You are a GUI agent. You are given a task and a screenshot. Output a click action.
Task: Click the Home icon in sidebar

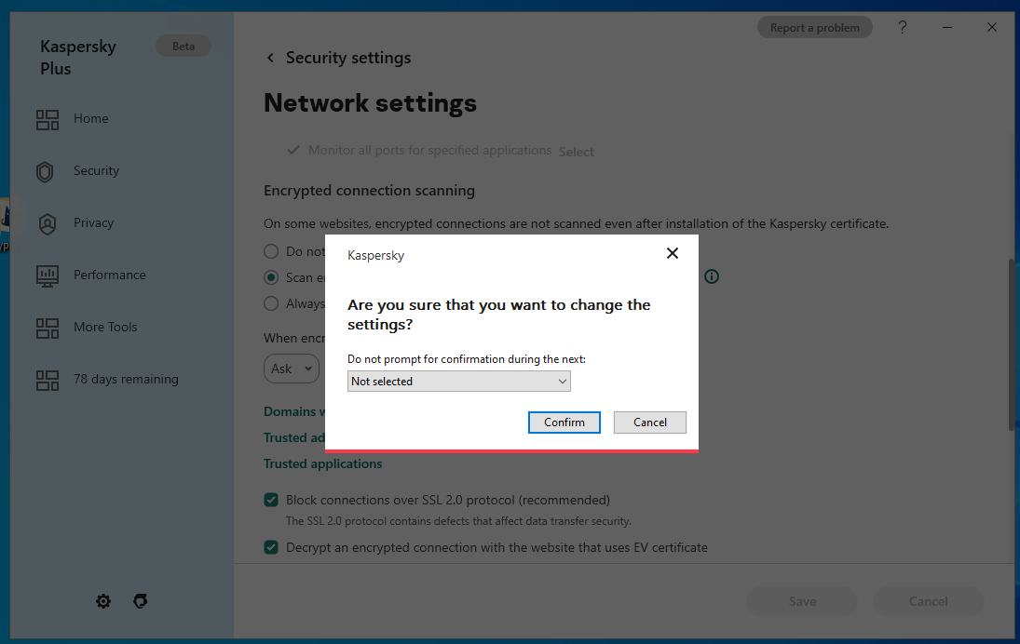[x=47, y=119]
